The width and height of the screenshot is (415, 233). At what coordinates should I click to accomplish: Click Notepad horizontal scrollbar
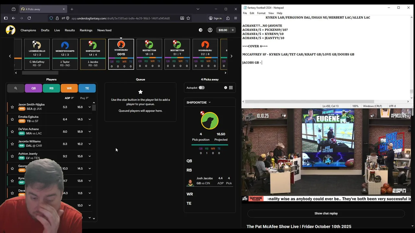(310, 101)
